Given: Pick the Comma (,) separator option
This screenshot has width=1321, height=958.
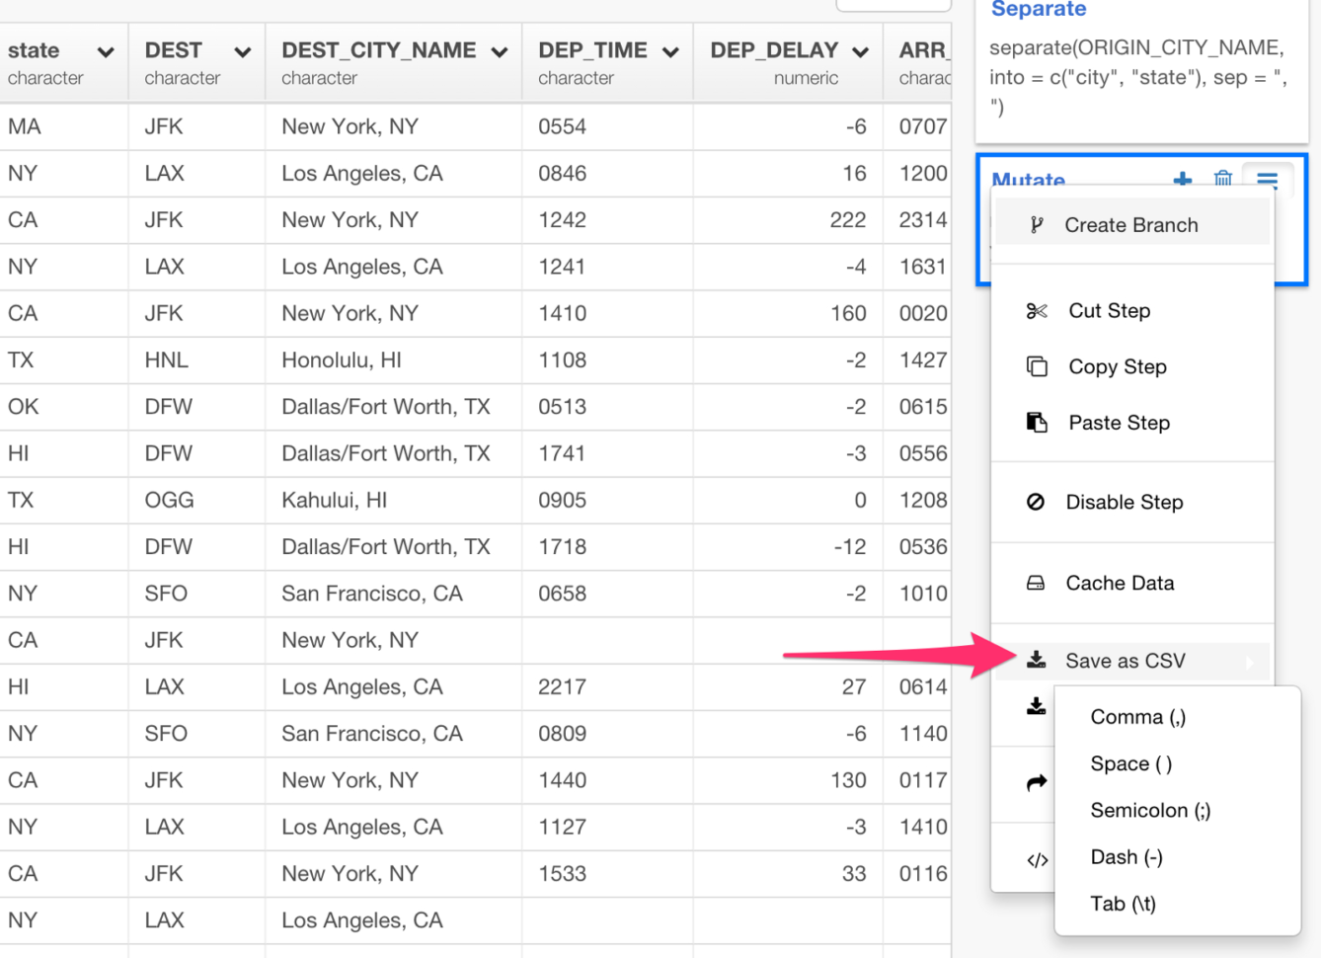Looking at the screenshot, I should coord(1137,717).
